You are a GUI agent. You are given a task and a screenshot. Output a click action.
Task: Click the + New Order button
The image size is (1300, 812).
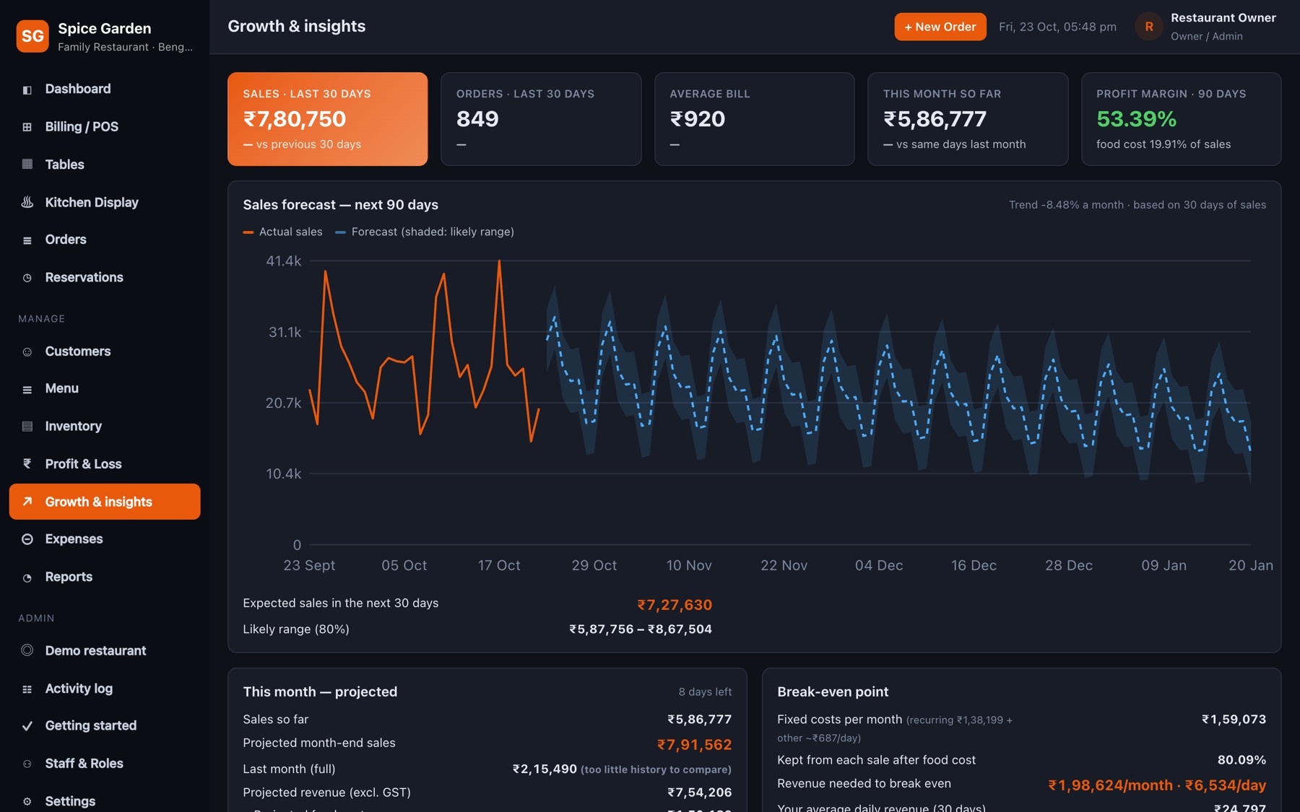coord(940,27)
